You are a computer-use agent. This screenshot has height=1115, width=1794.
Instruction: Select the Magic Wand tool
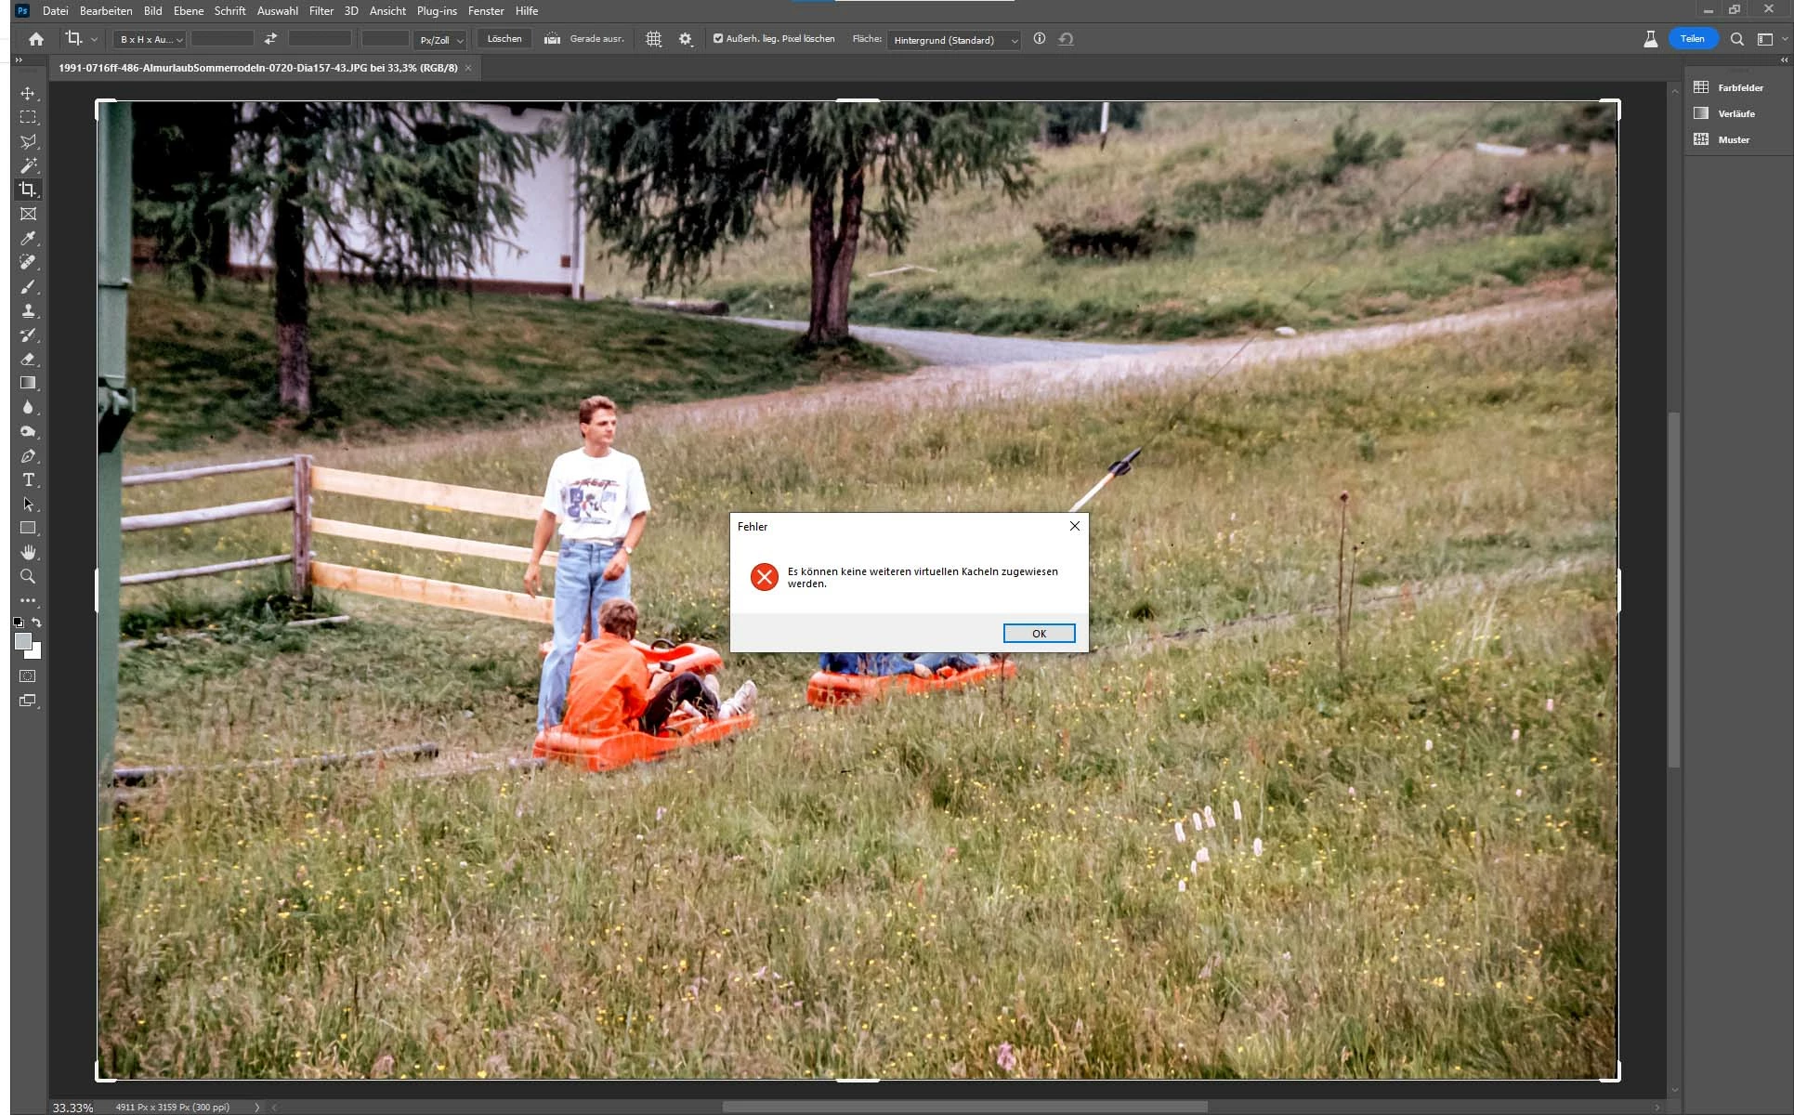point(28,165)
